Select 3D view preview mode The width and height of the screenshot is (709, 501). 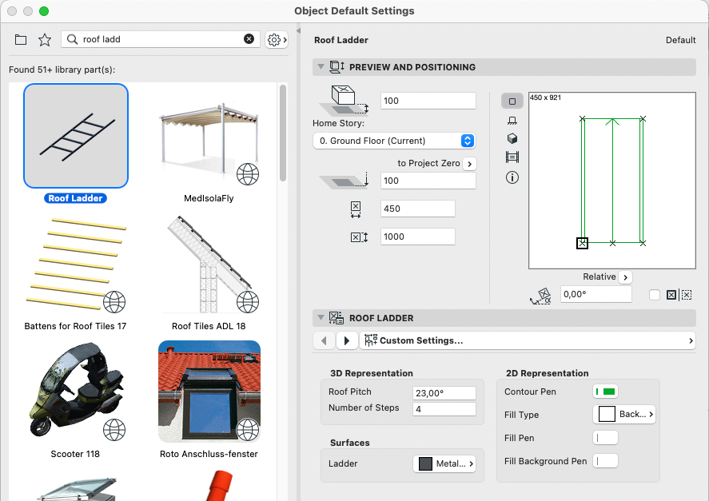click(x=512, y=138)
